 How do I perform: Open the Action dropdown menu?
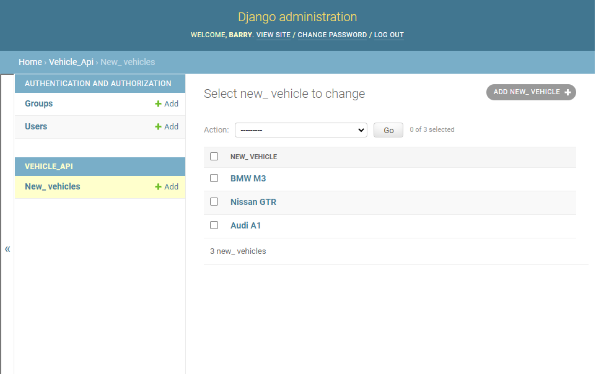301,130
